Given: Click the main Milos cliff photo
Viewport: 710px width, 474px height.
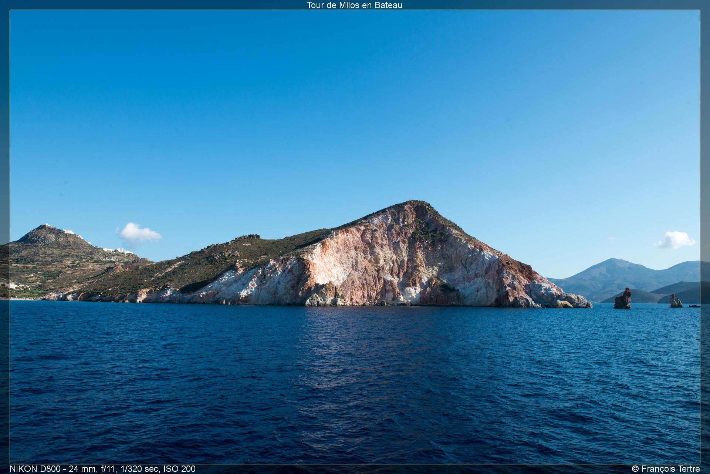Looking at the screenshot, I should click(355, 237).
